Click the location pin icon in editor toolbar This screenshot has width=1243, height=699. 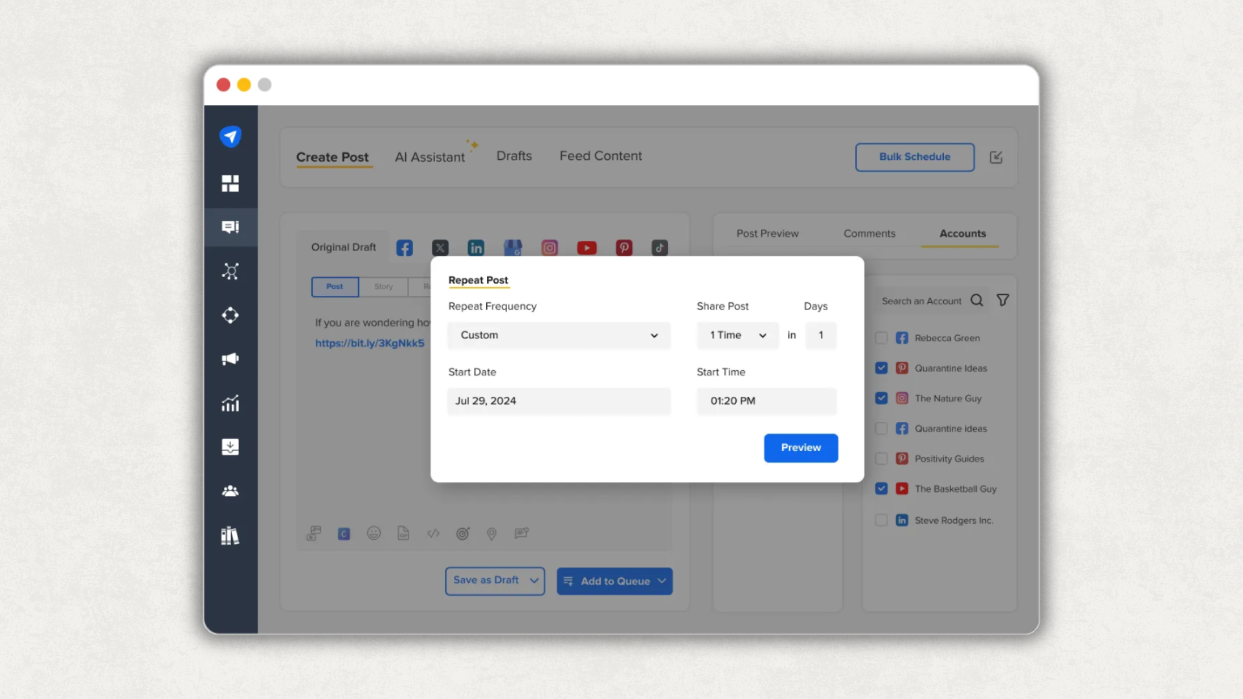pyautogui.click(x=492, y=534)
